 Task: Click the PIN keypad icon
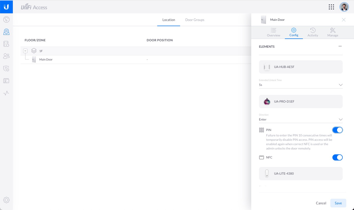[x=262, y=130]
